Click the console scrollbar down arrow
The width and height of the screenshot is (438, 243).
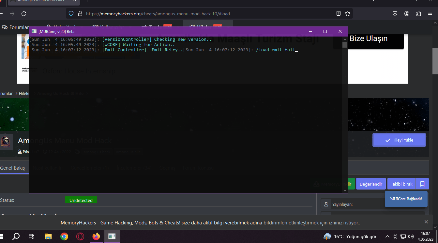(x=345, y=190)
